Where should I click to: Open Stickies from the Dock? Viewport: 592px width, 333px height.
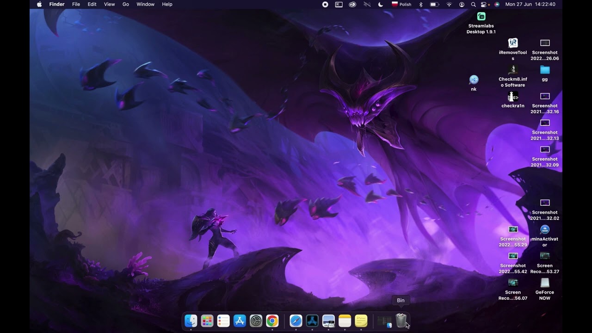(361, 321)
